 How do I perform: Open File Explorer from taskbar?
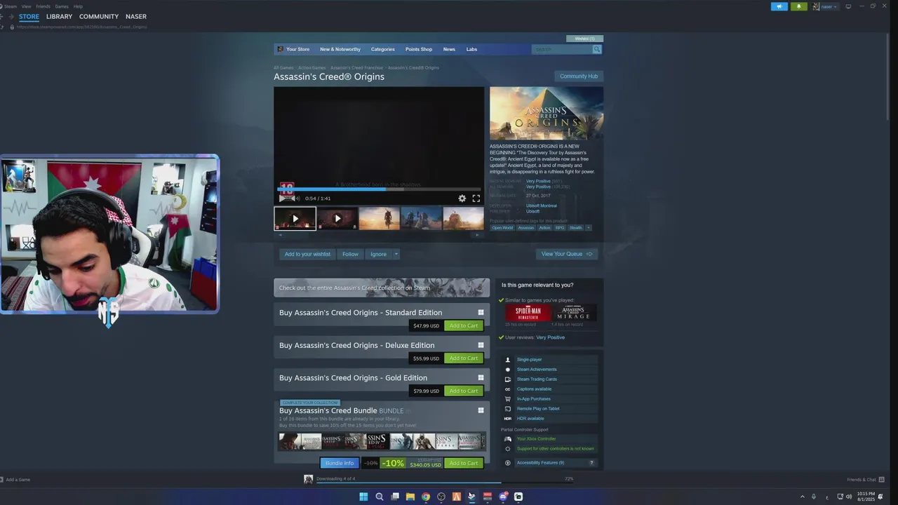[410, 497]
